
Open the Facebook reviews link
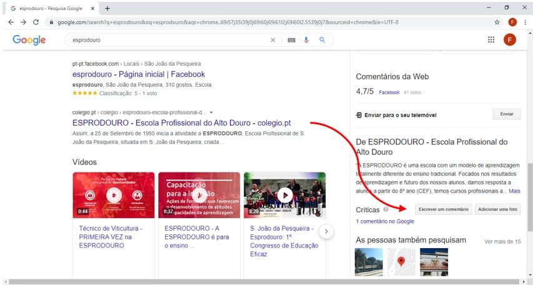click(x=389, y=92)
